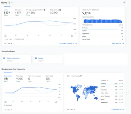Open the Average engagement time help icon

pos(44,10)
